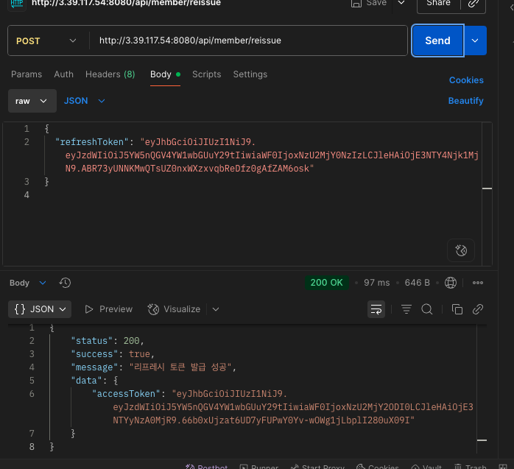This screenshot has width=514, height=469.
Task: Click the "data" key in response
Action: (87, 381)
